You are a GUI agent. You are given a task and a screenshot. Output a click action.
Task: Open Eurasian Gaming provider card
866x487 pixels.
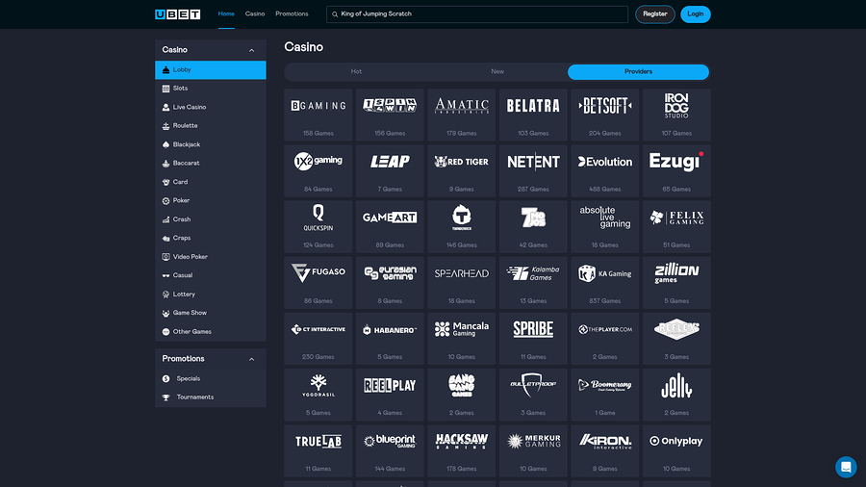pyautogui.click(x=390, y=283)
